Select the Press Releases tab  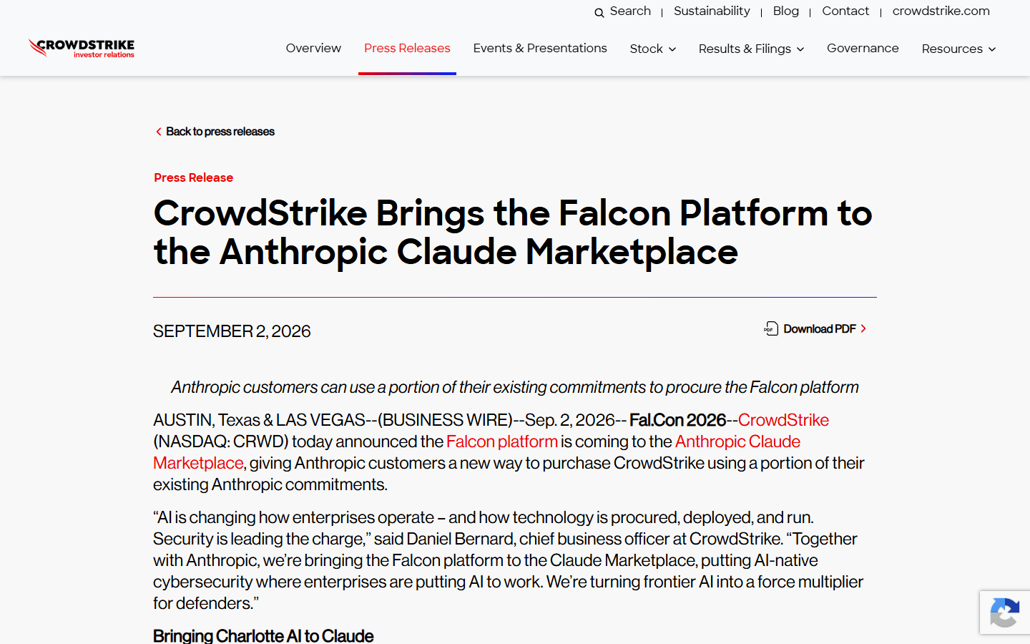(x=407, y=48)
